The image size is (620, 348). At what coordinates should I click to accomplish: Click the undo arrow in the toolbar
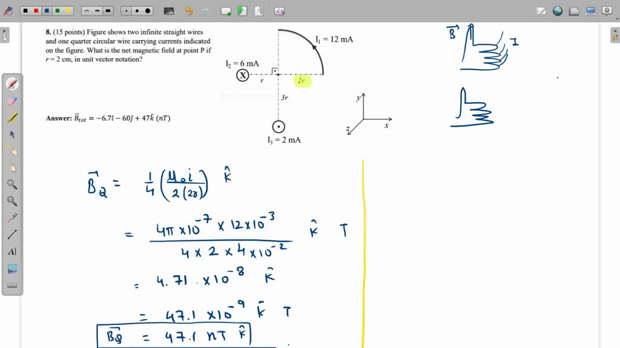pos(187,10)
